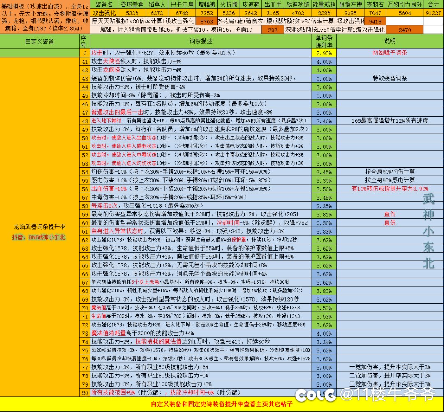Click the 单词条提升率 column header
This screenshot has height=412, width=444.
(324, 41)
